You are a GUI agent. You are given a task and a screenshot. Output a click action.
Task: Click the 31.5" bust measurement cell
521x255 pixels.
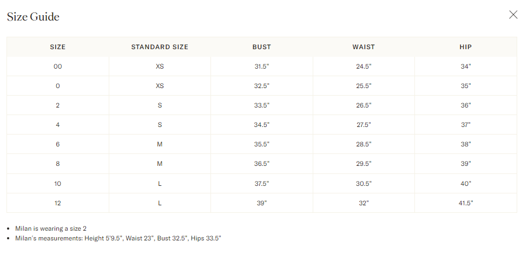262,66
